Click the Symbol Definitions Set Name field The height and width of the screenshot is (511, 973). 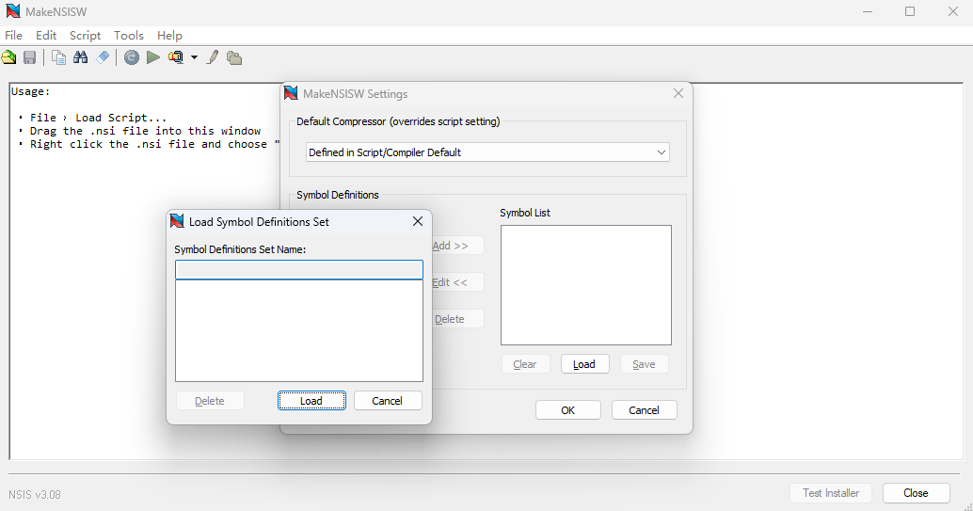point(299,270)
